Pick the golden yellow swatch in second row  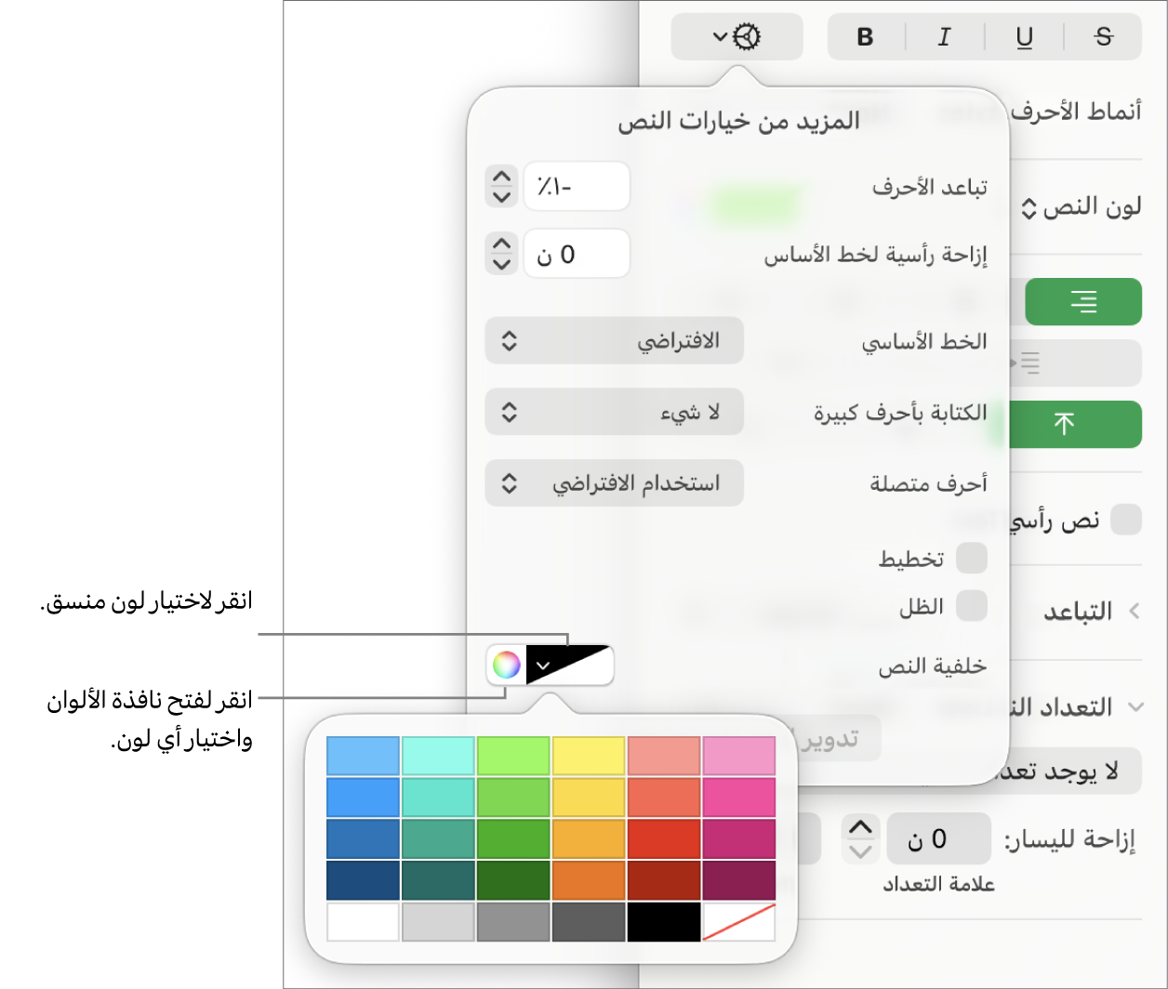tap(589, 798)
